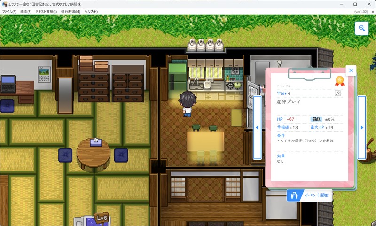376x226 pixels.
Task: Toggle the pin icon beside Tier 4
Action: [337, 94]
